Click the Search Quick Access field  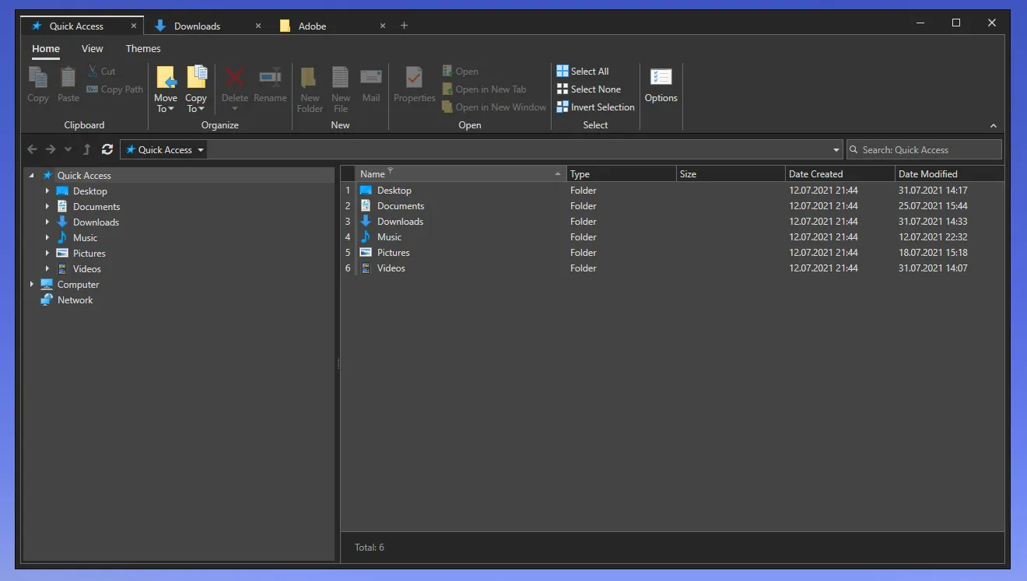point(924,149)
